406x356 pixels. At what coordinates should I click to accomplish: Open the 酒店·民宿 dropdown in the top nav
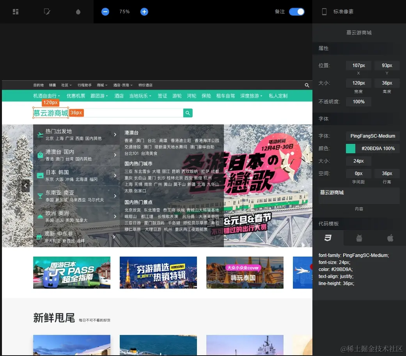coord(123,85)
